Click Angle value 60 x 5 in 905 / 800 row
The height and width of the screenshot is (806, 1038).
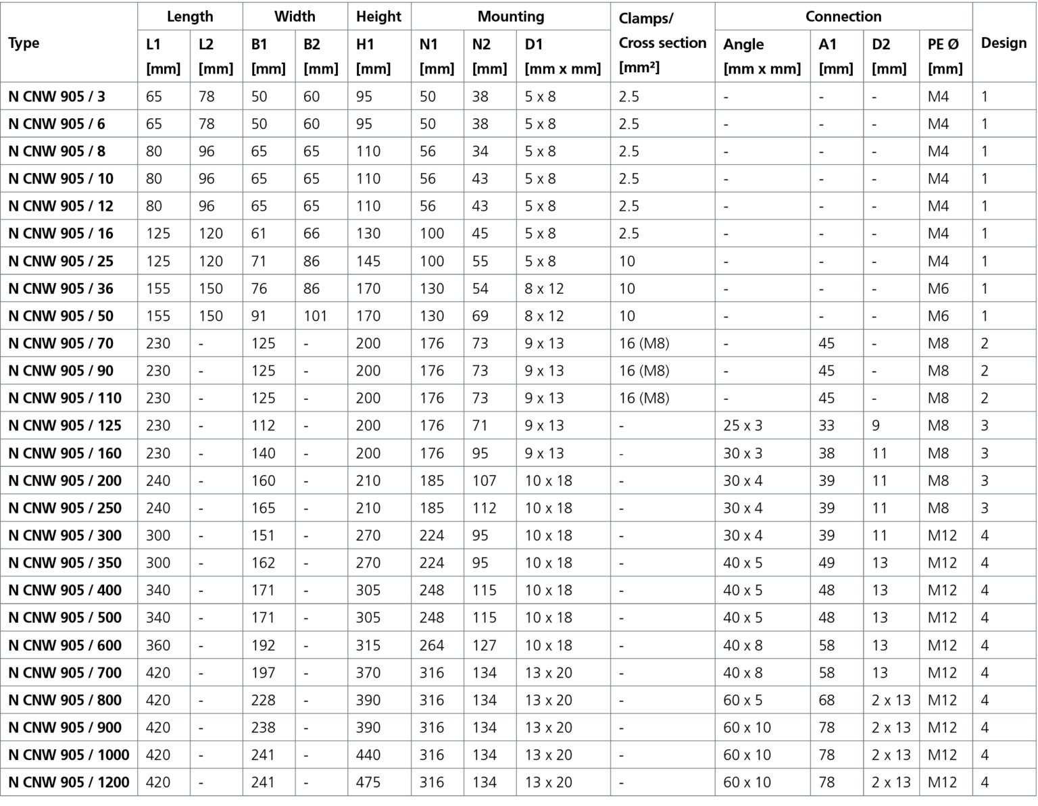tap(743, 700)
